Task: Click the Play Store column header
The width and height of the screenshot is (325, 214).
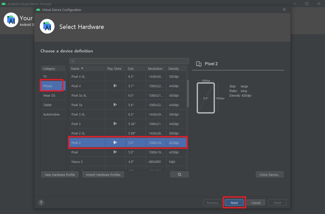Action: pyautogui.click(x=115, y=69)
